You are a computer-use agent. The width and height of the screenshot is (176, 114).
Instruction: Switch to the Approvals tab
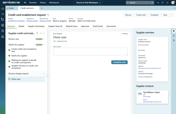[85, 26]
